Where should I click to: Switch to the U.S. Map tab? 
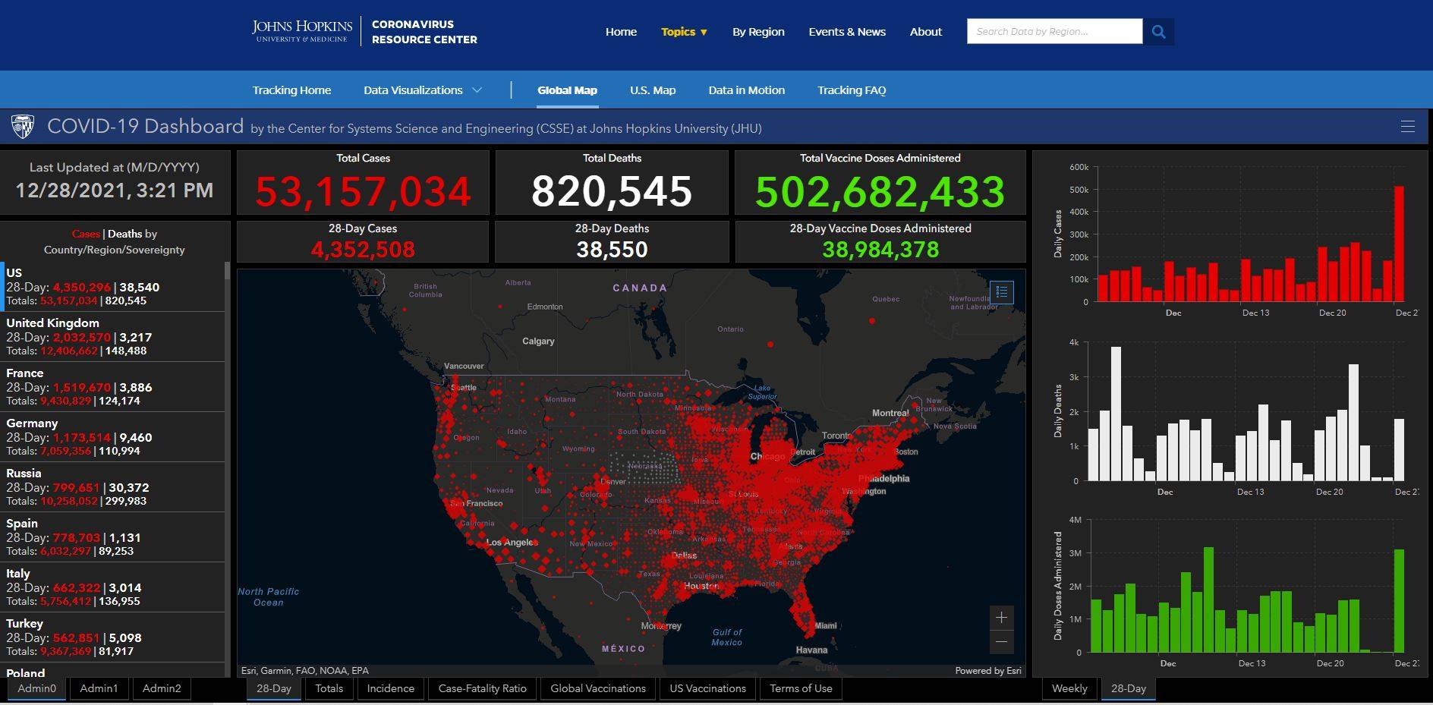click(652, 90)
